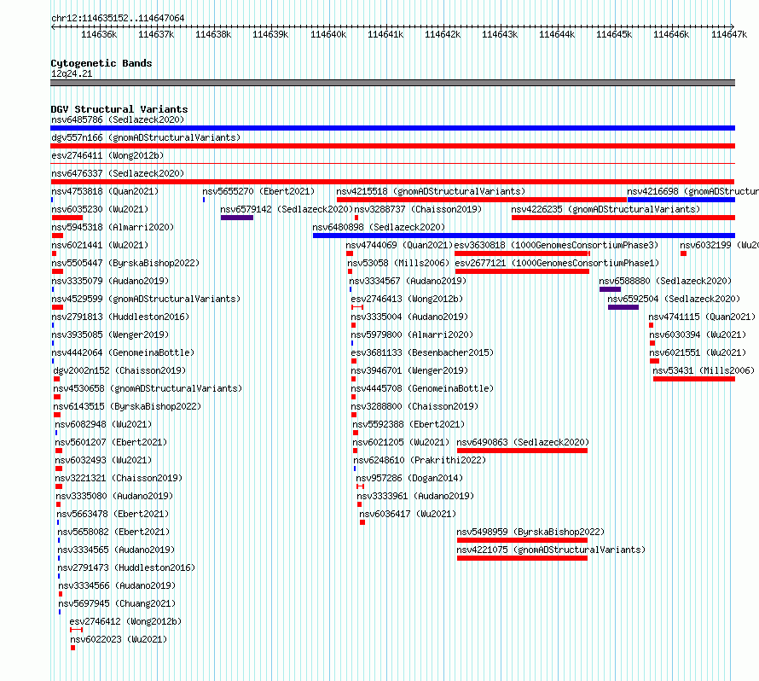
Task: Click nsv5697945 (Chuang2021) label
Action: tap(117, 603)
